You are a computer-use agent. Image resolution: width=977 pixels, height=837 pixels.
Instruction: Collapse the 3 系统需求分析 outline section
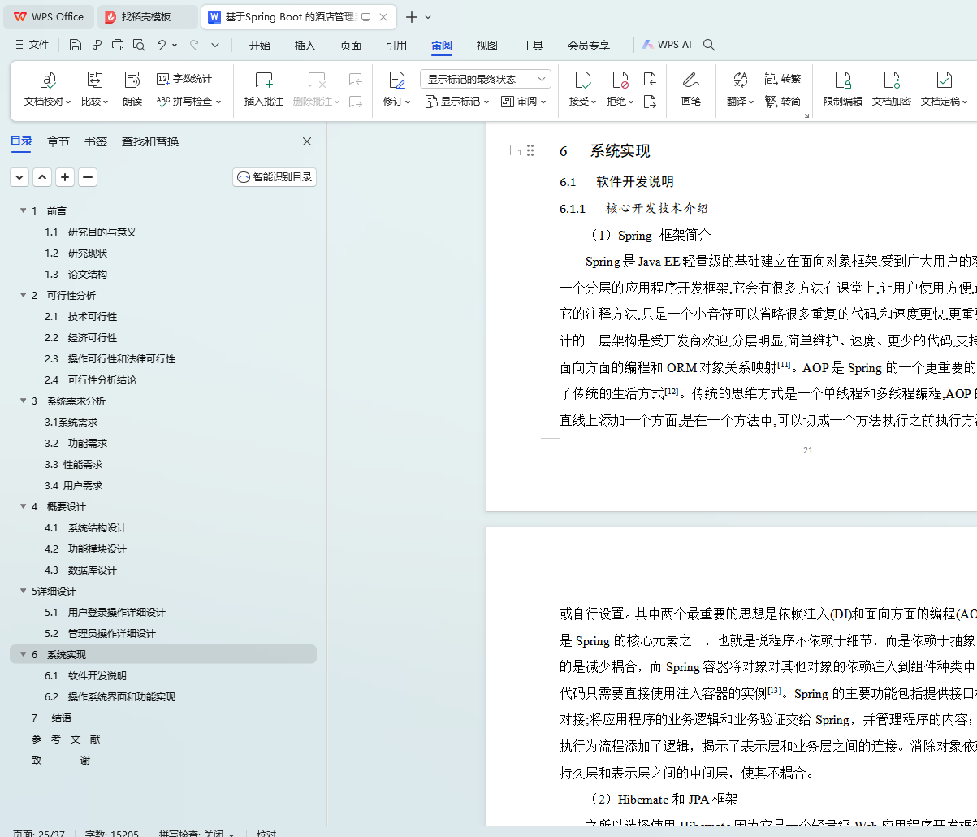[x=23, y=401]
